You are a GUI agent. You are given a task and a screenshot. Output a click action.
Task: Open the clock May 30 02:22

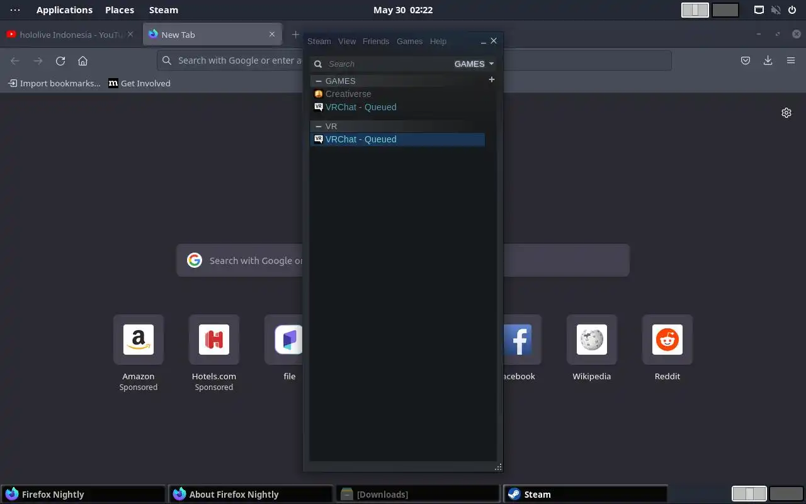pos(403,10)
